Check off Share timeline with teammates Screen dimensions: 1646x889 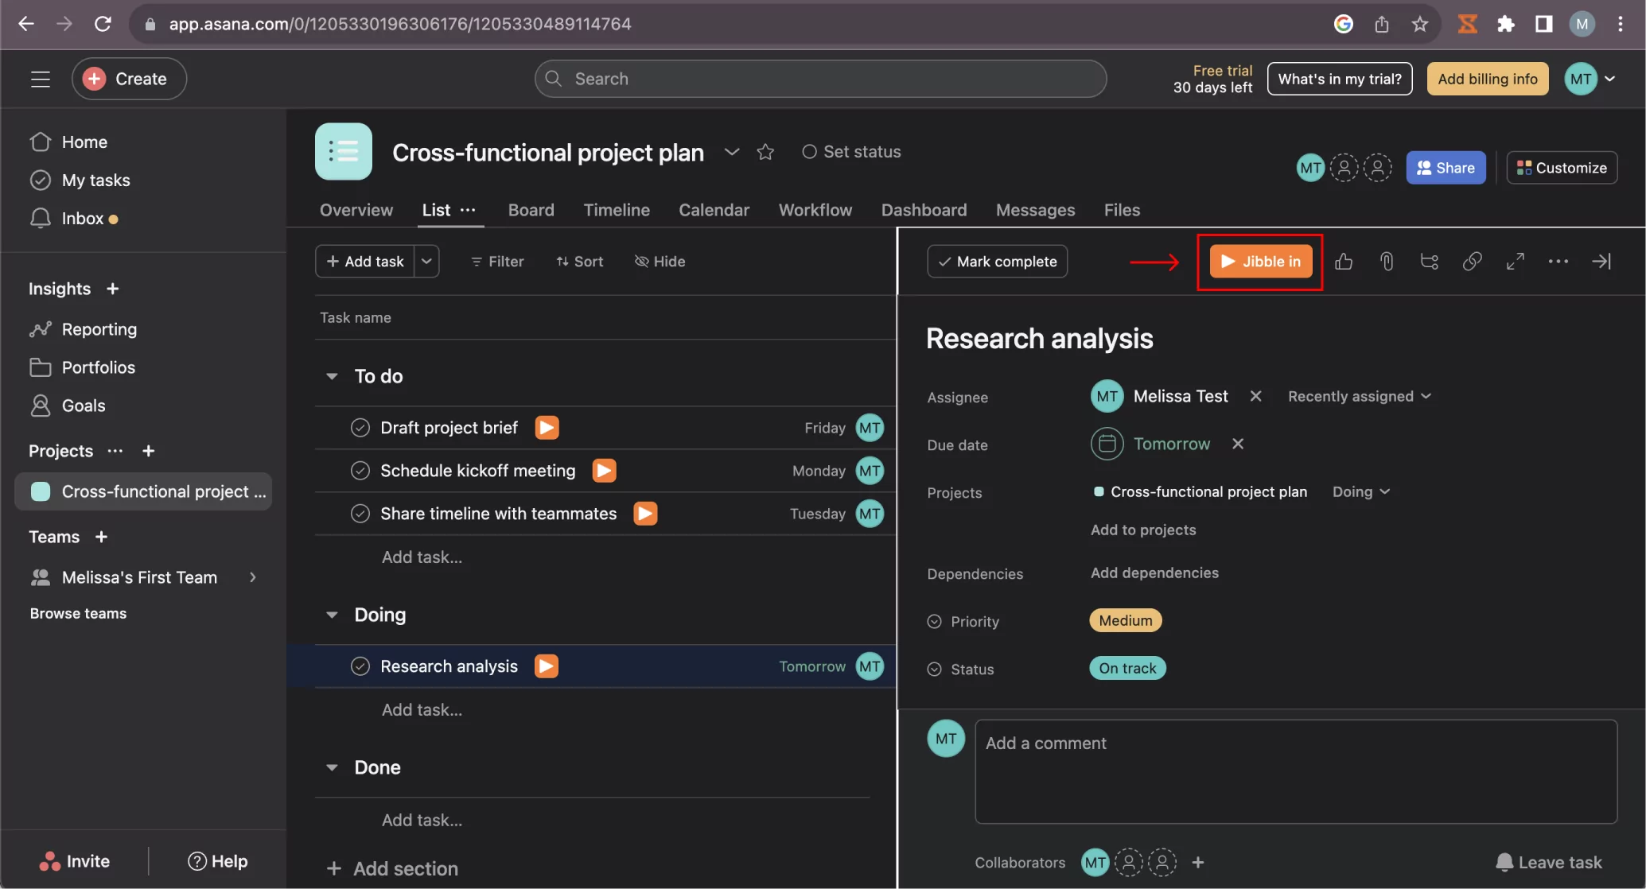pos(360,514)
